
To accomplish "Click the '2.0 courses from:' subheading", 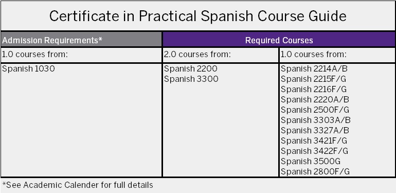I will 197,55.
